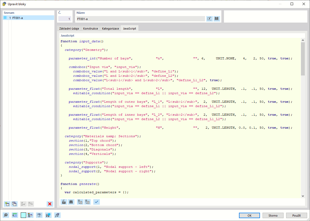
Task: Click the 'section(2,"Bottom chord");' line
Action: click(x=96, y=145)
